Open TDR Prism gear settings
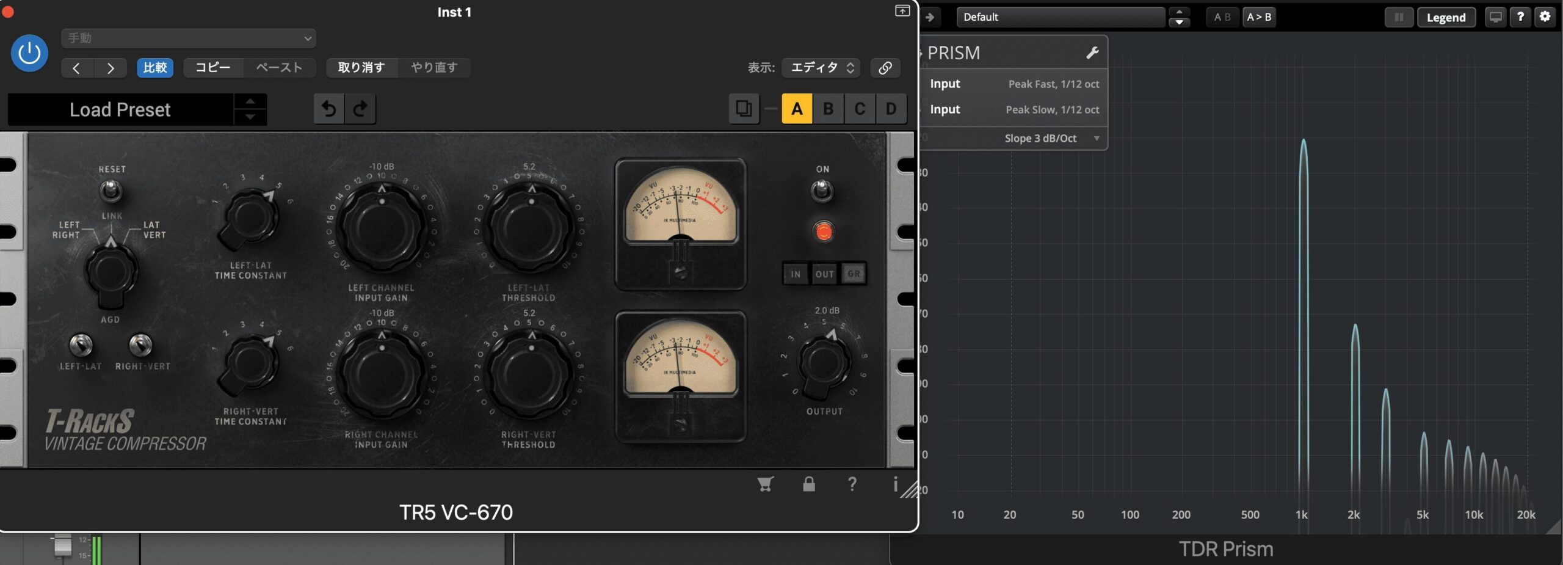Image resolution: width=1563 pixels, height=565 pixels. pos(1545,17)
